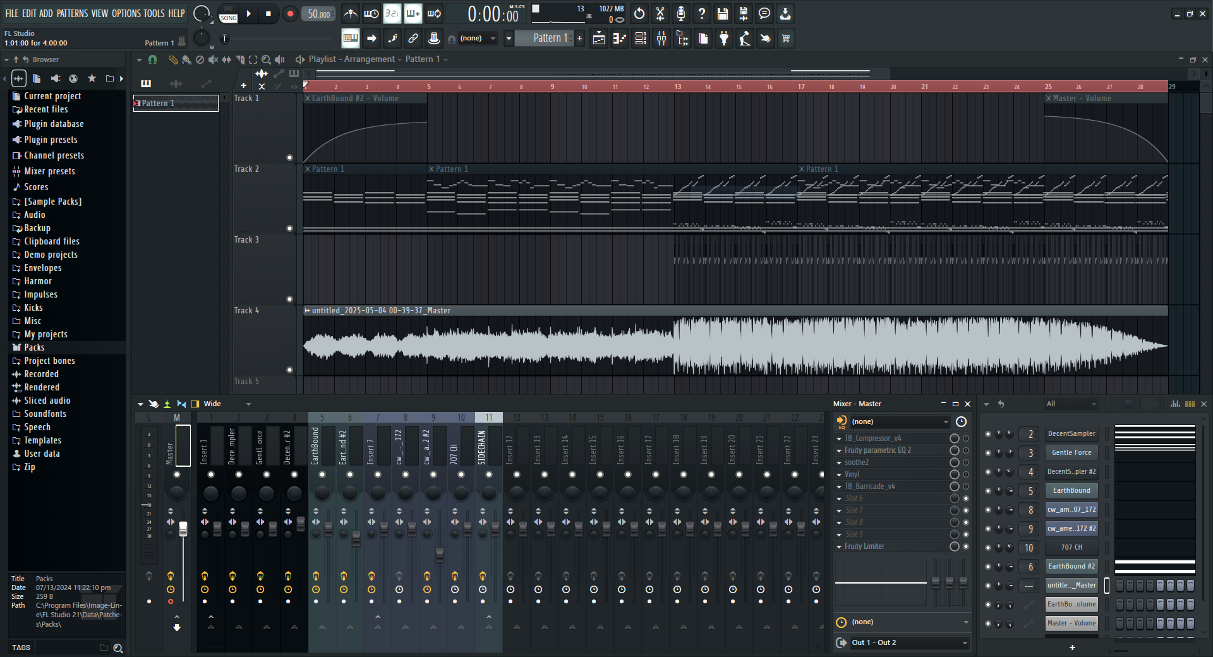Open the Demo projects browser folder
Viewport: 1213px width, 657px height.
(51, 255)
